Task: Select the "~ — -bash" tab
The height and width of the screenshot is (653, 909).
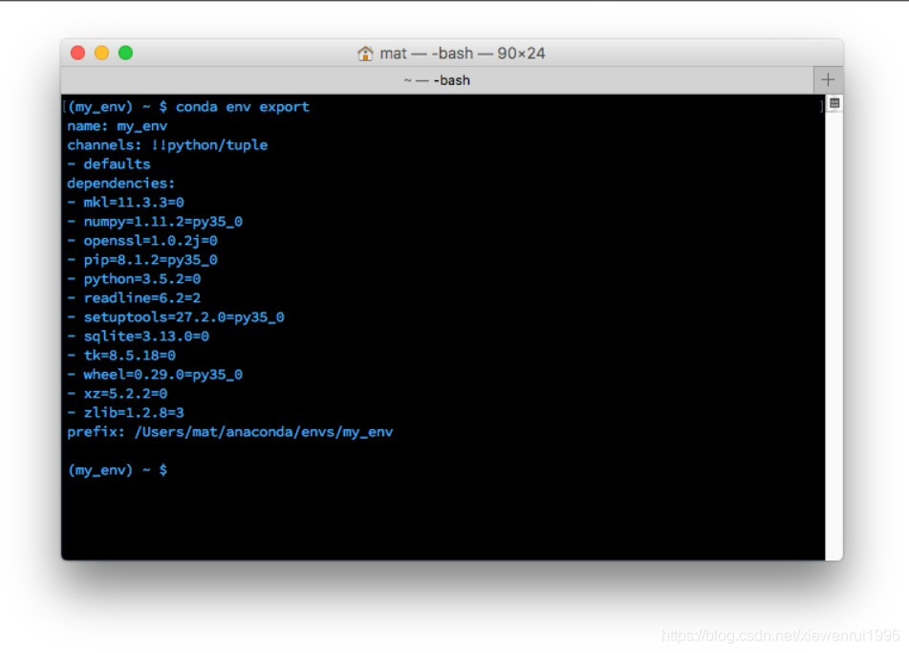Action: (x=437, y=80)
